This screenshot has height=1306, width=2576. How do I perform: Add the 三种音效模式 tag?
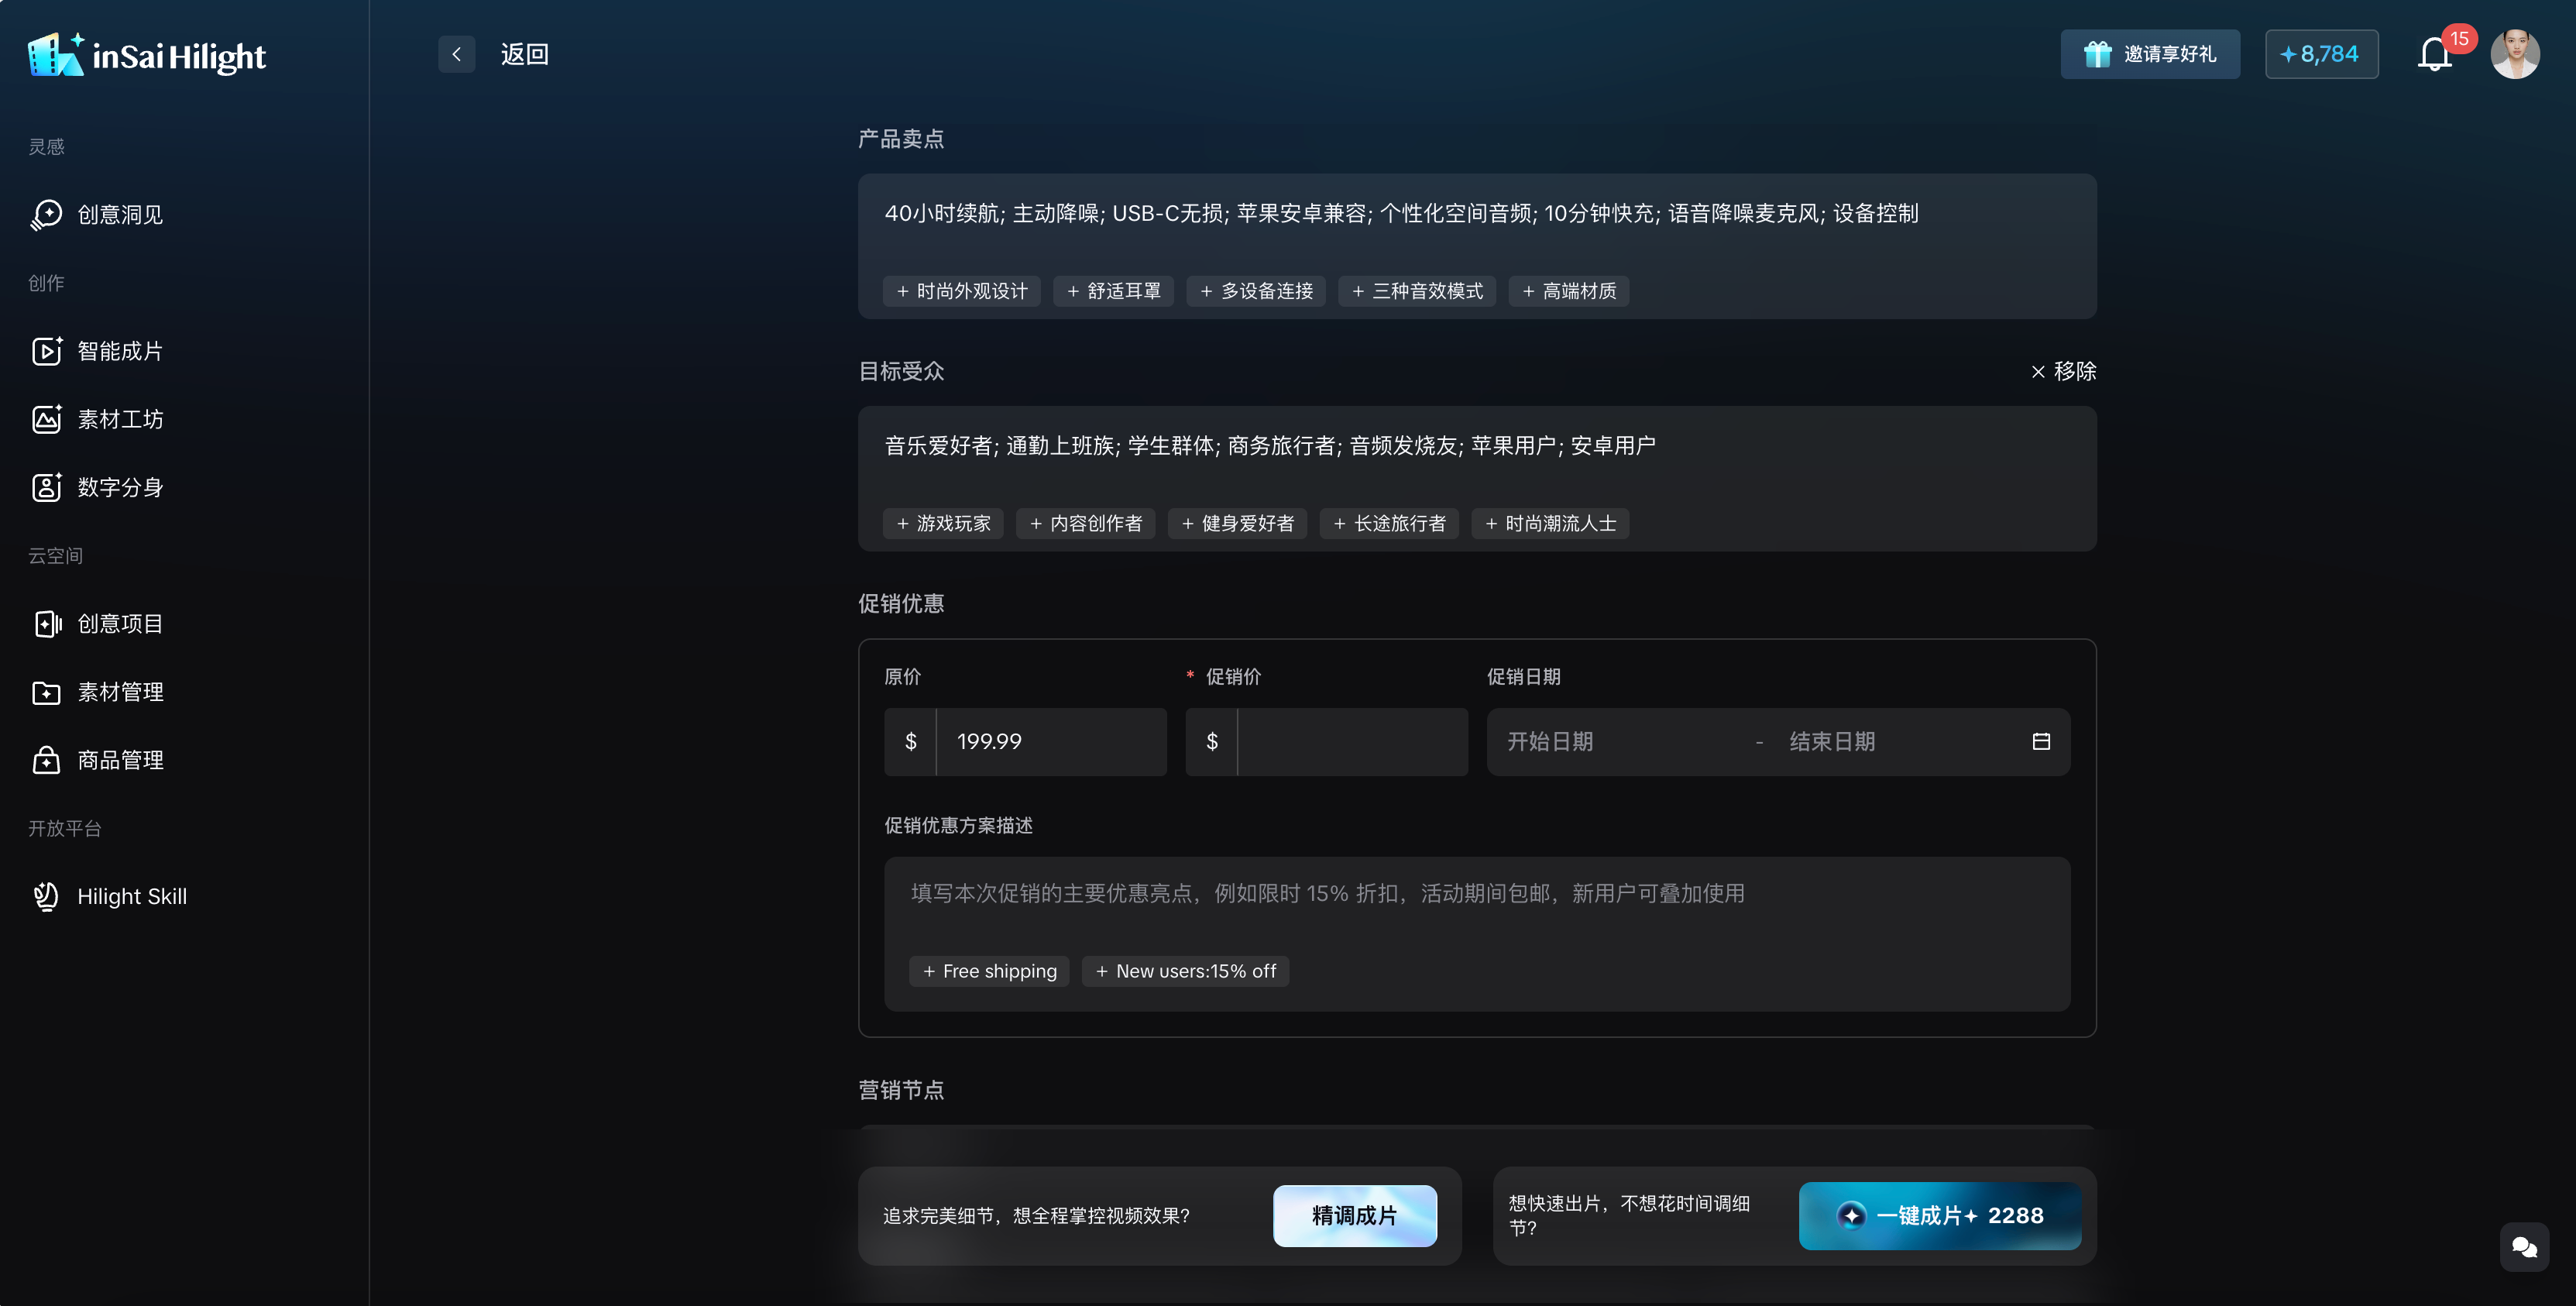(x=1417, y=291)
